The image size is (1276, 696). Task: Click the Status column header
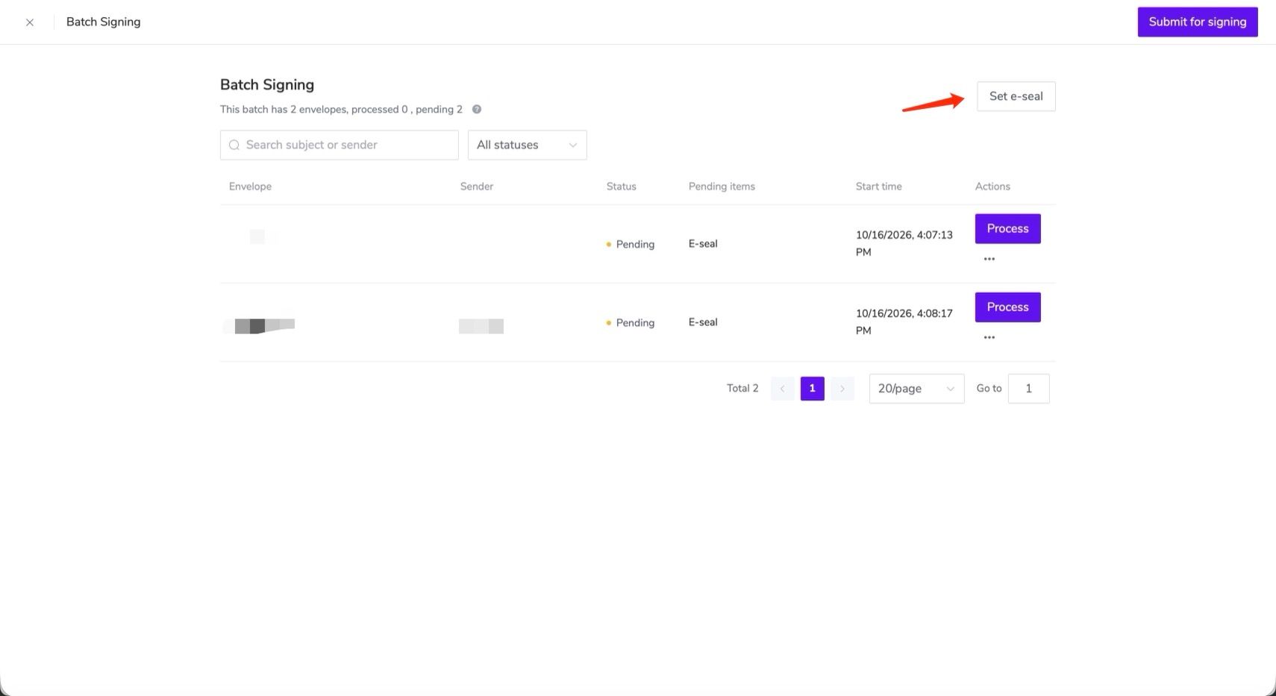pyautogui.click(x=622, y=186)
